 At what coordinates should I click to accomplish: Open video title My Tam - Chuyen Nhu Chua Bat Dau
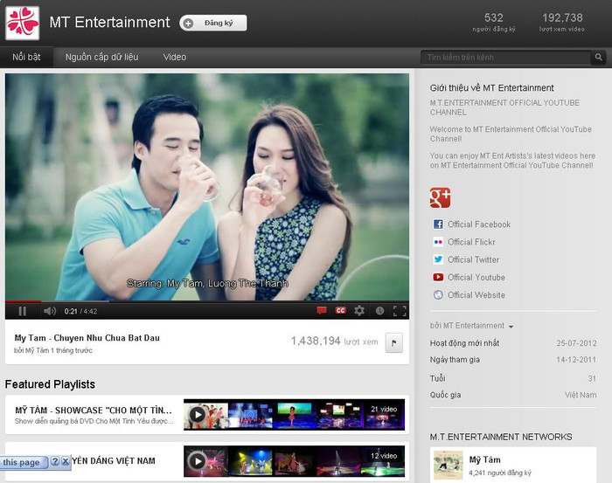[87, 338]
